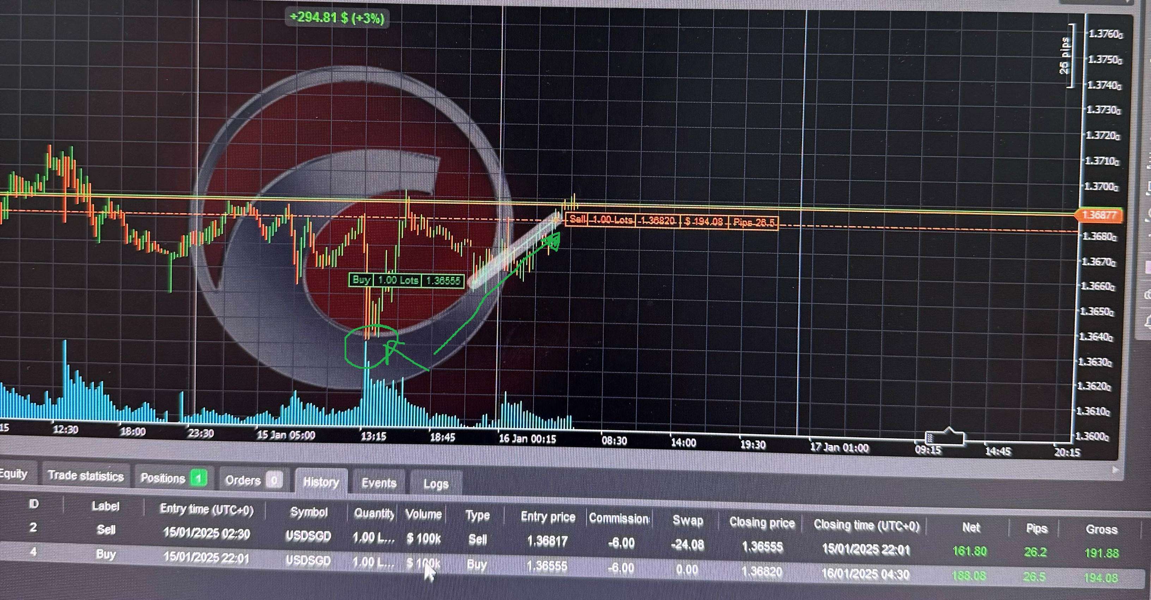The image size is (1151, 600).
Task: Sort history by Type column header
Action: click(x=478, y=515)
